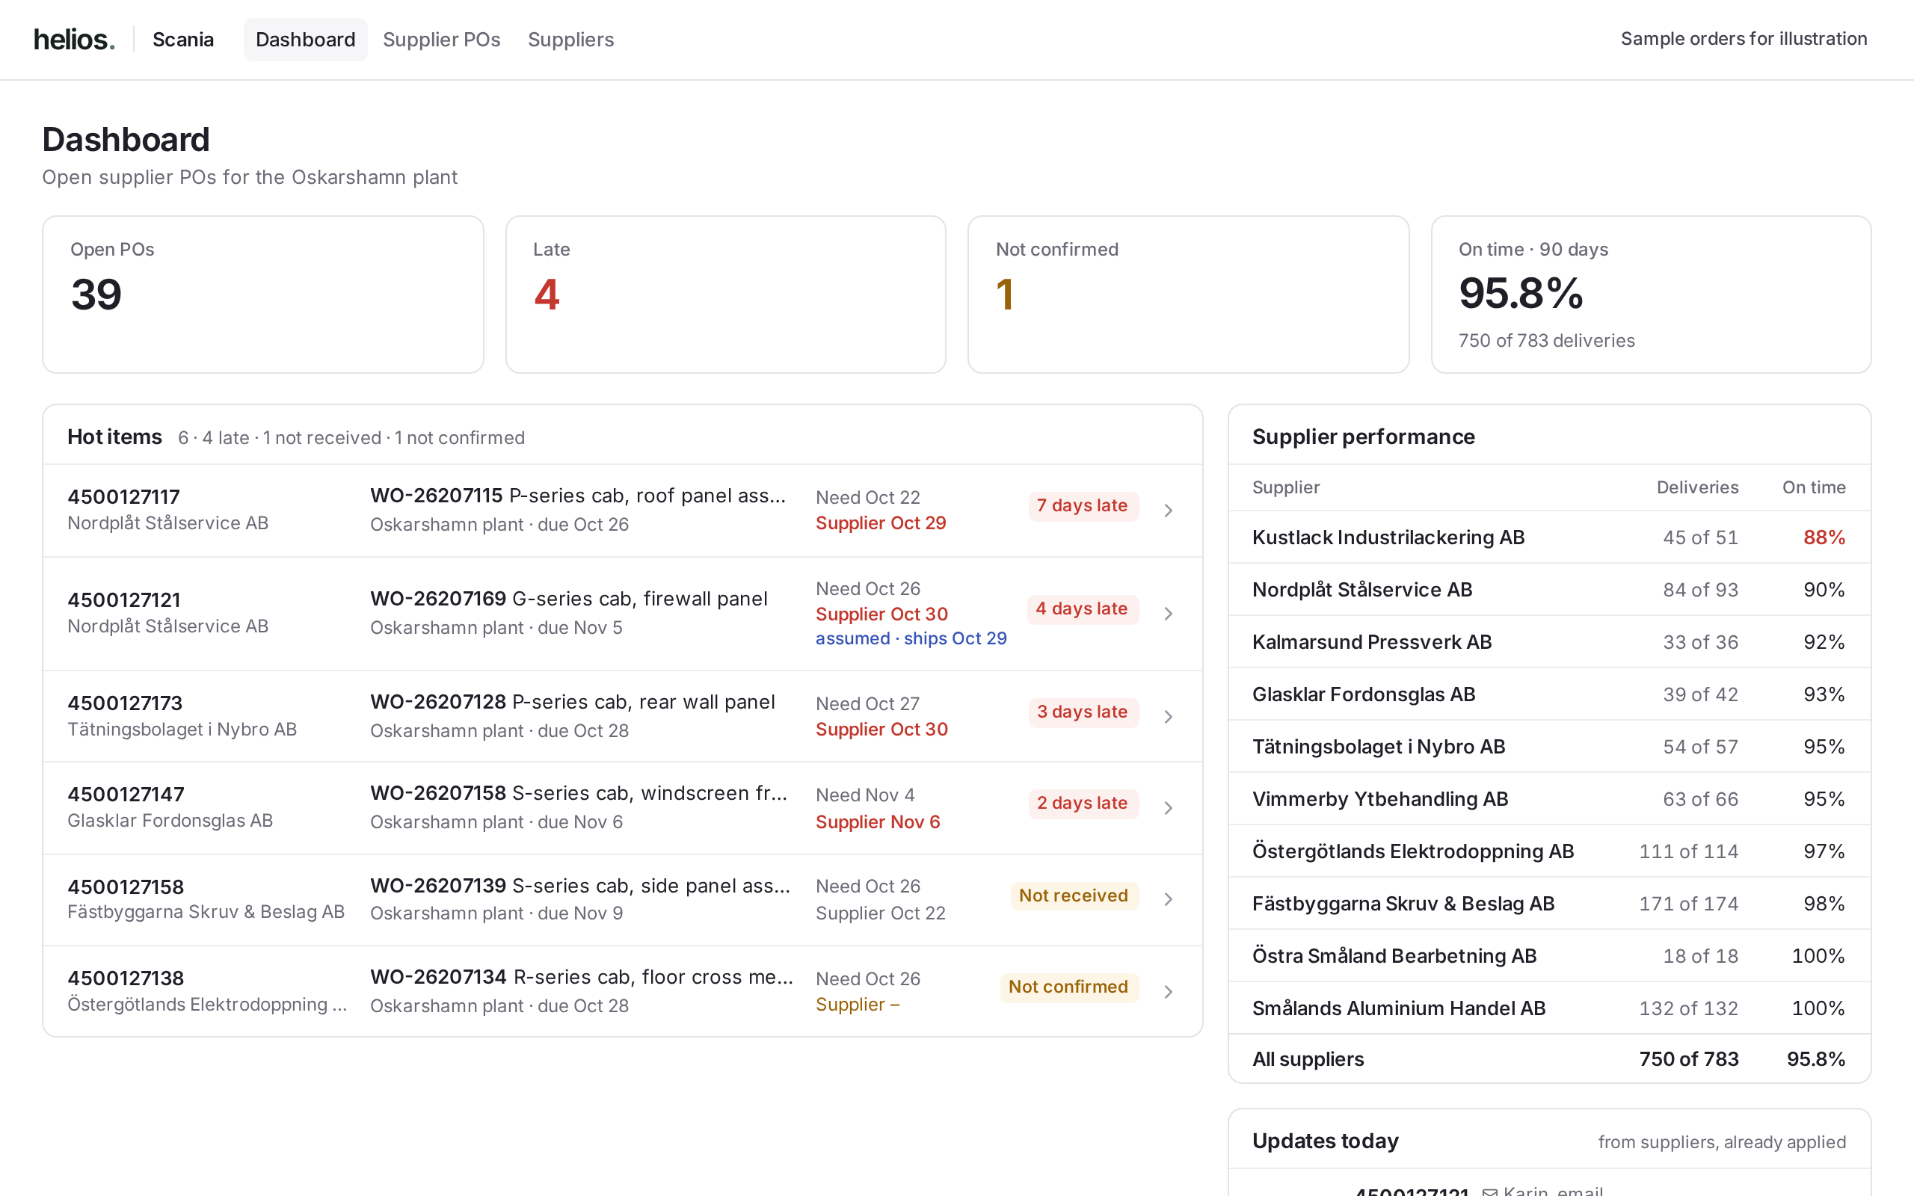The height and width of the screenshot is (1196, 1914).
Task: Click '111 of 114' deliveries cell
Action: pyautogui.click(x=1689, y=851)
